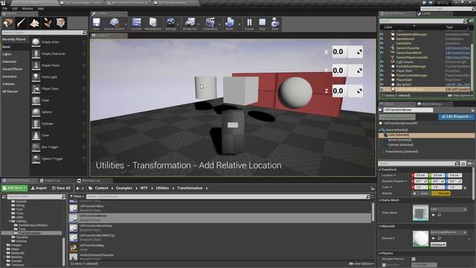Screen dimensions: 476x268
Task: Browse to the Static Mesh asset in the Content Browser
Action: [x=440, y=215]
